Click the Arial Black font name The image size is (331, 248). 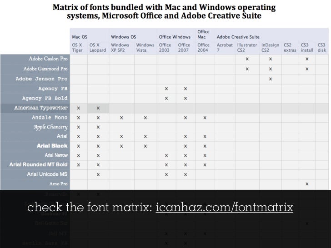[52, 146]
